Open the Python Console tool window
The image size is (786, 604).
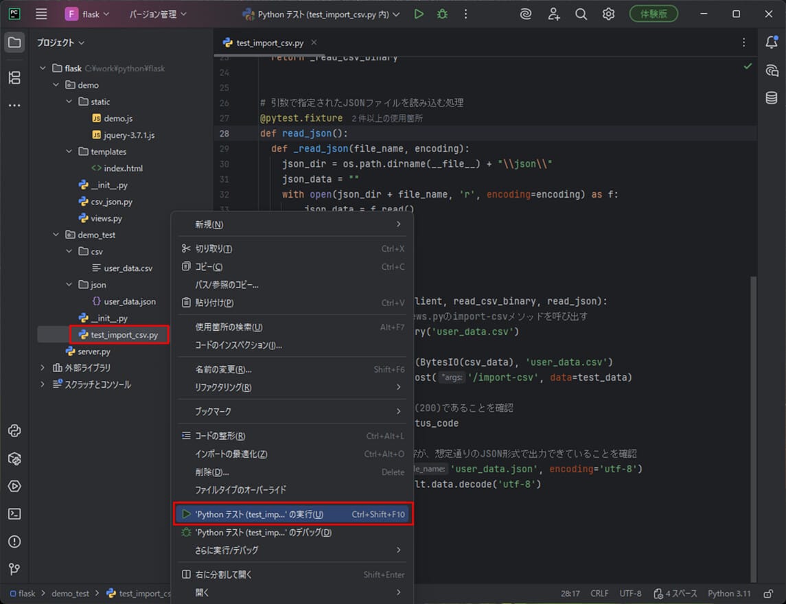point(14,431)
